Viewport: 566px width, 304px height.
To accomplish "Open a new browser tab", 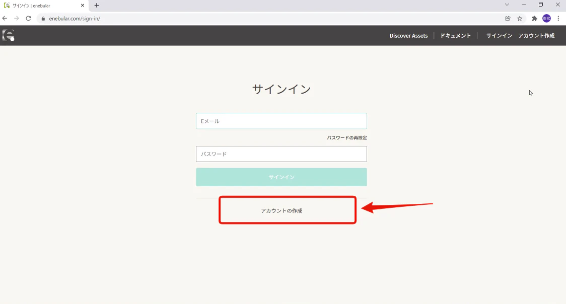I will pos(96,6).
